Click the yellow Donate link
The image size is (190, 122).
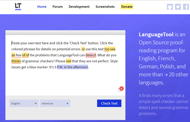pyautogui.click(x=127, y=7)
